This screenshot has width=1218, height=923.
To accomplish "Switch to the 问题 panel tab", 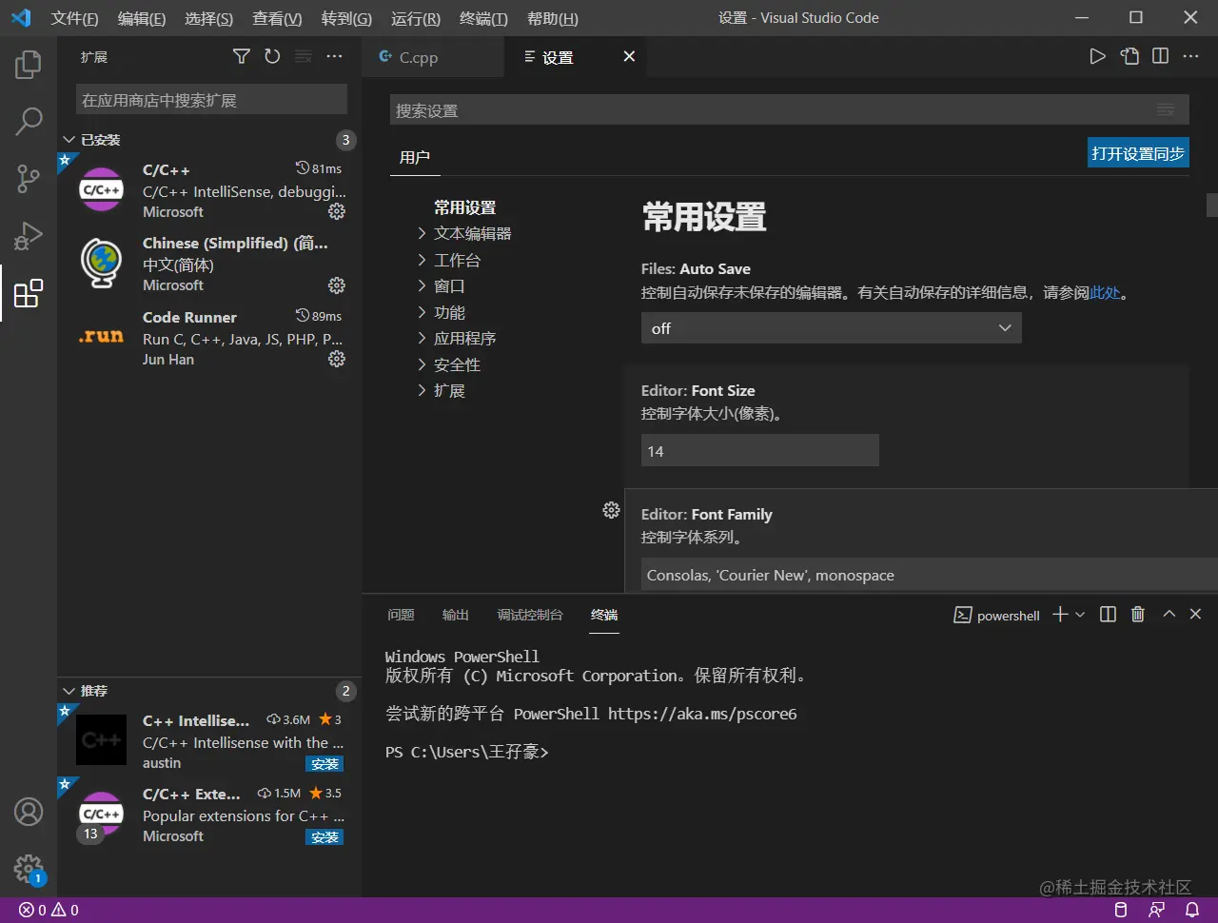I will pyautogui.click(x=401, y=615).
